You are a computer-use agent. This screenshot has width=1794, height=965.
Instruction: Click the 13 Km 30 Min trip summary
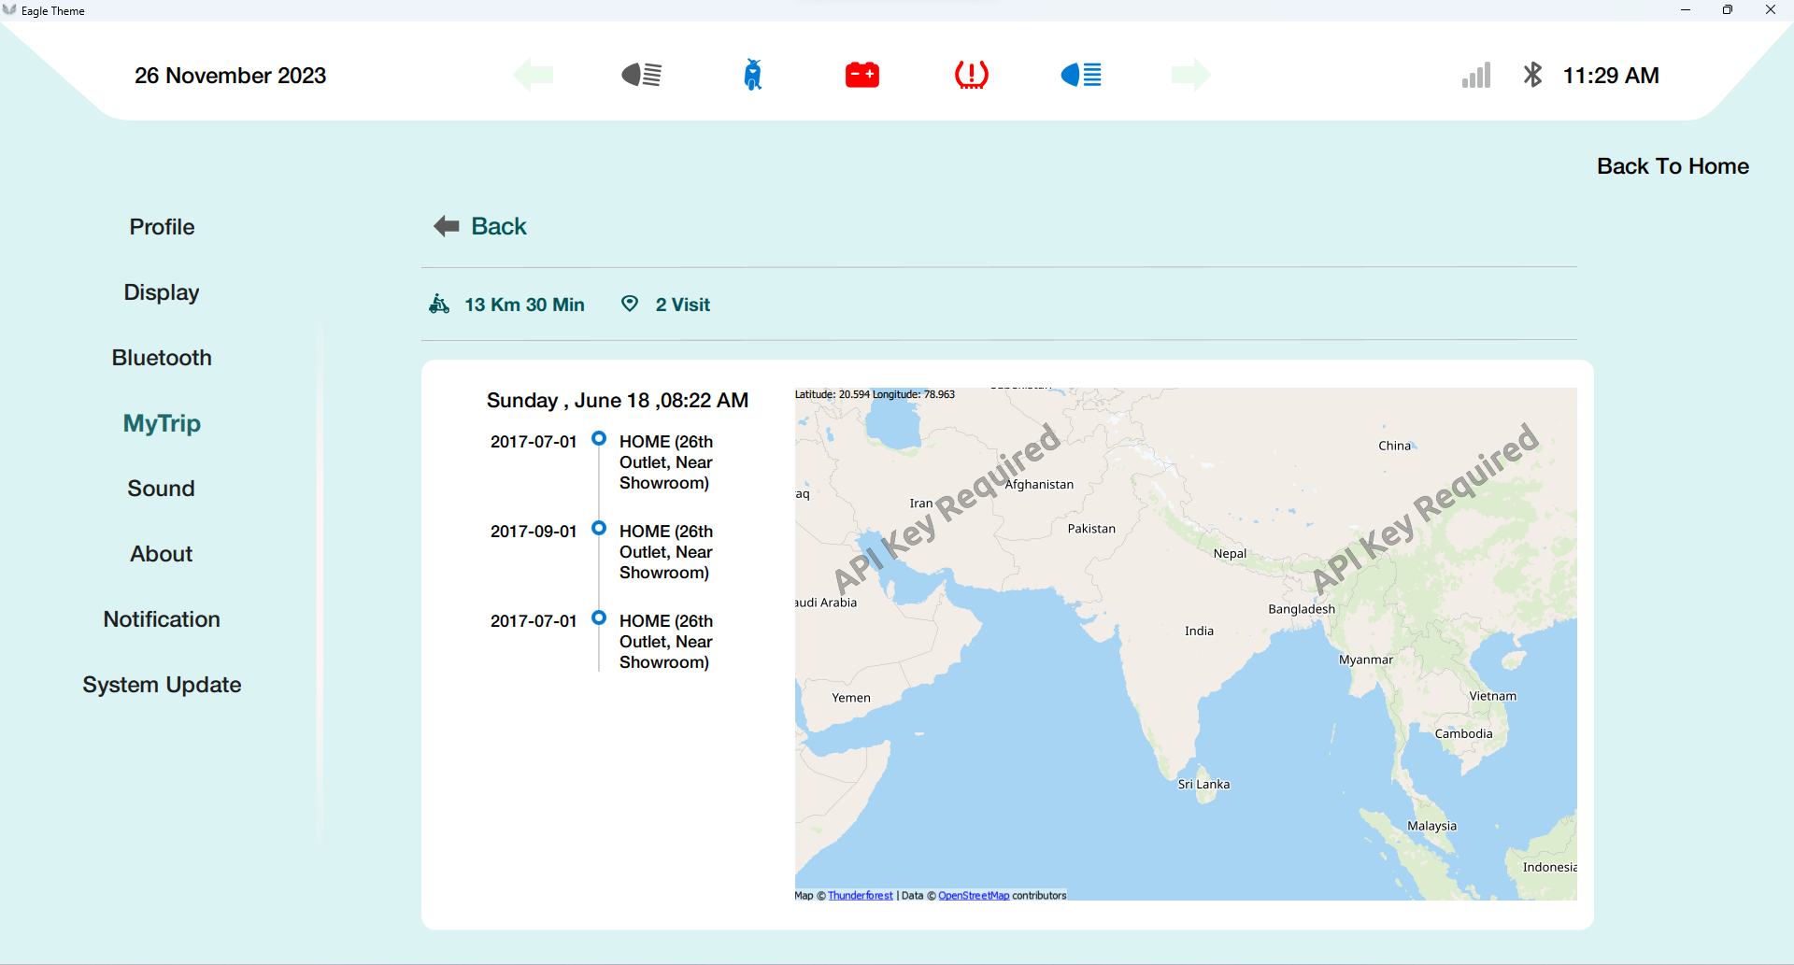pyautogui.click(x=524, y=305)
